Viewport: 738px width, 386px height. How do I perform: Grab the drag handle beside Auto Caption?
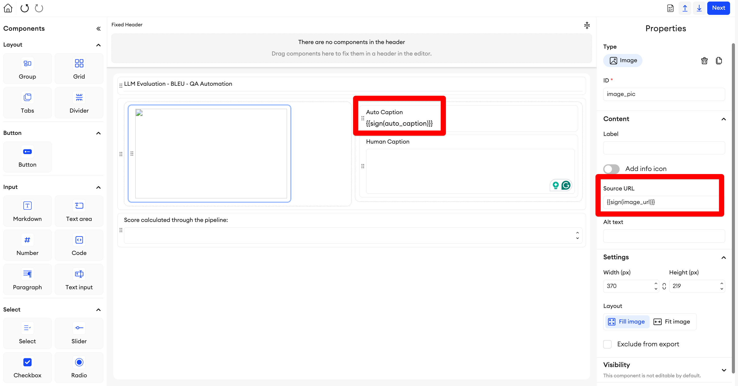(x=363, y=118)
